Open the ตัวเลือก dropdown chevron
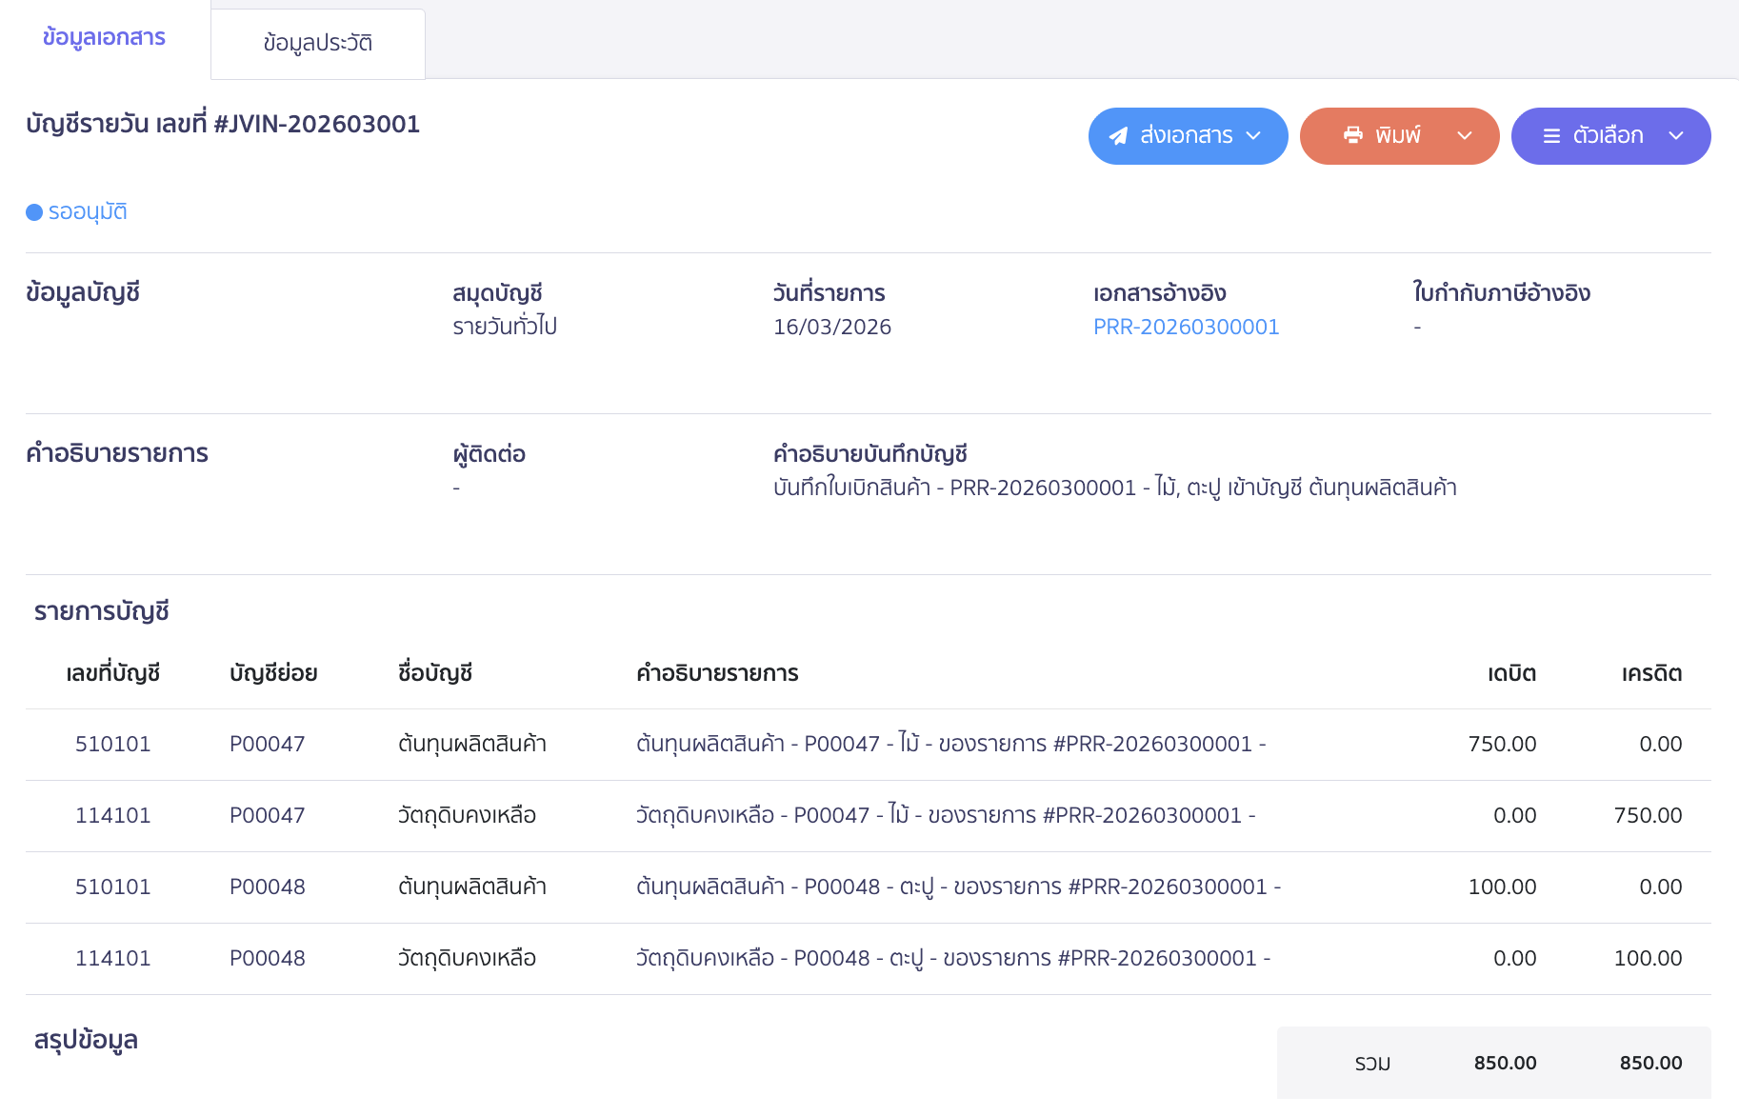 coord(1676,136)
